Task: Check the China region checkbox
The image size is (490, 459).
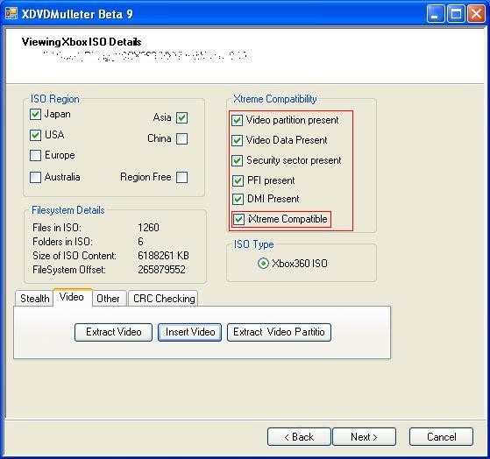Action: click(181, 138)
